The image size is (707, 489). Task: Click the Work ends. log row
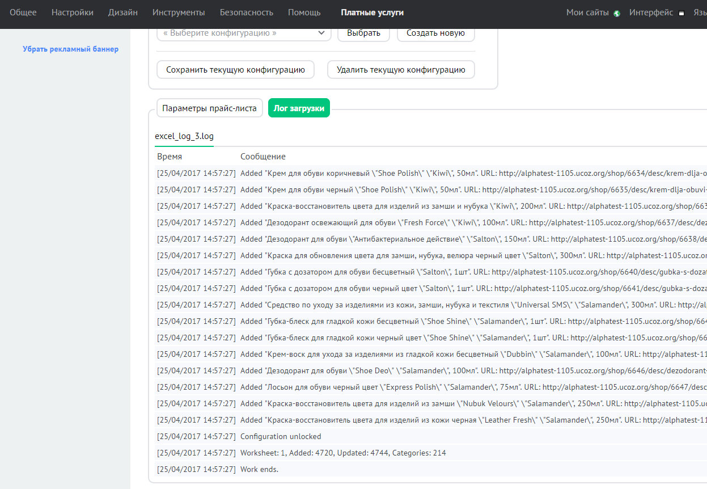(x=259, y=469)
